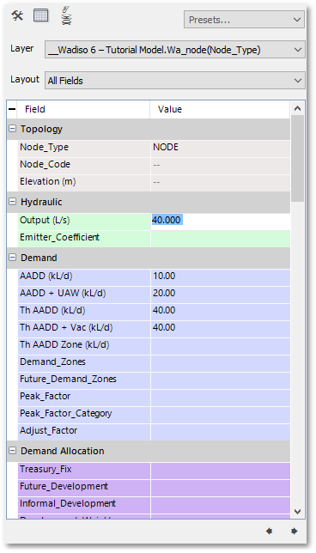Click the scrollbar up arrow
316x553 pixels.
[297, 108]
